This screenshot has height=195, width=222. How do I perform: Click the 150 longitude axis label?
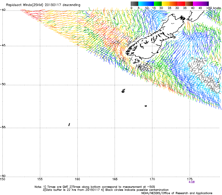click(x=2, y=179)
